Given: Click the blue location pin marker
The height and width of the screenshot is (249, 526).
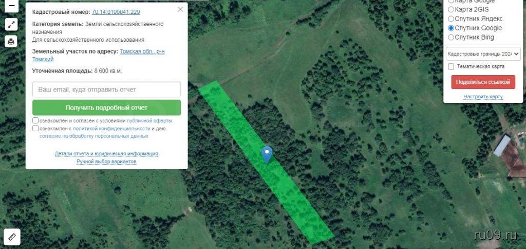Looking at the screenshot, I should 267,154.
